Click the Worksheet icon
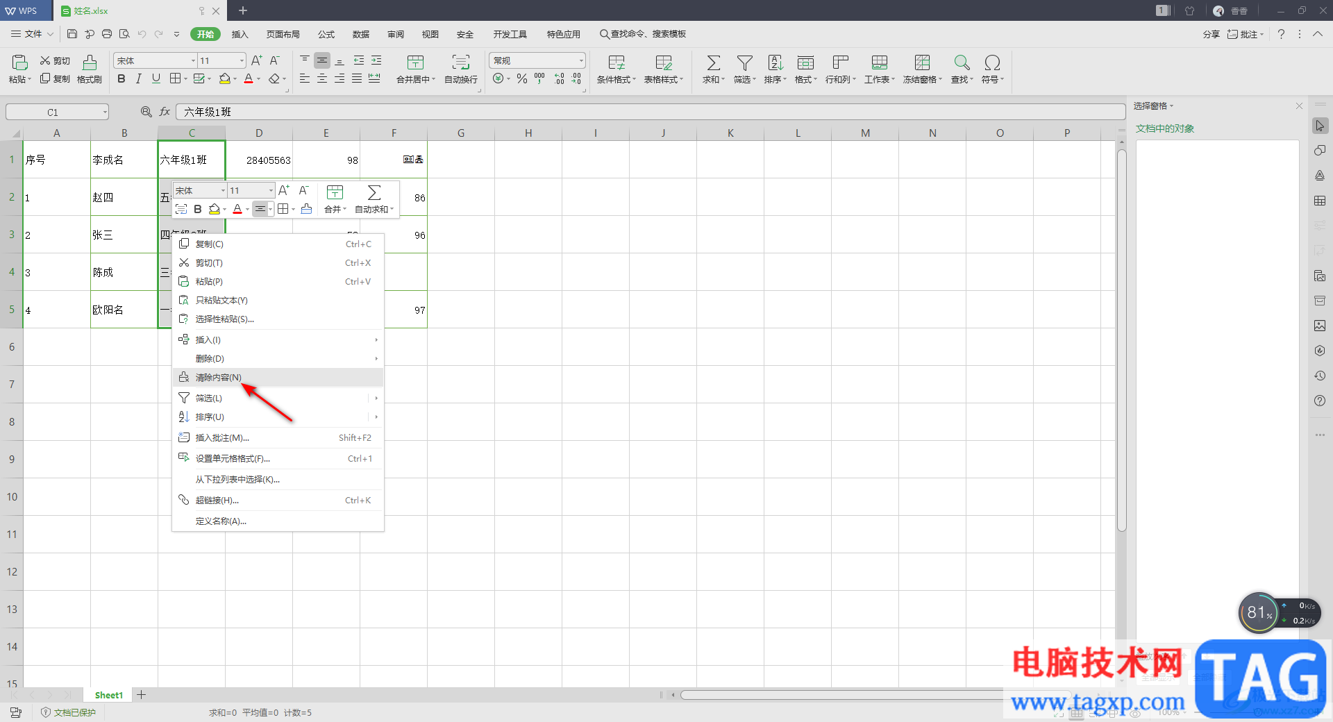1333x722 pixels. (880, 63)
